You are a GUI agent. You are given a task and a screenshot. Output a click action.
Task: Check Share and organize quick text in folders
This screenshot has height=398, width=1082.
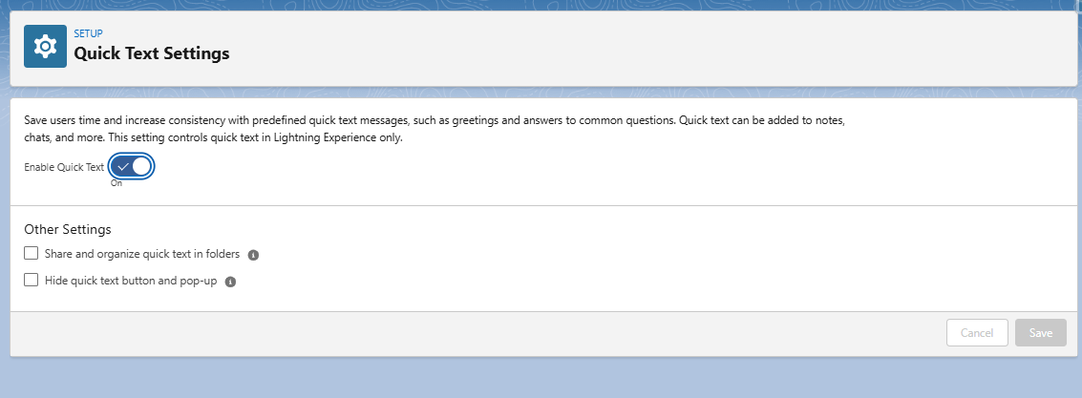click(x=32, y=254)
